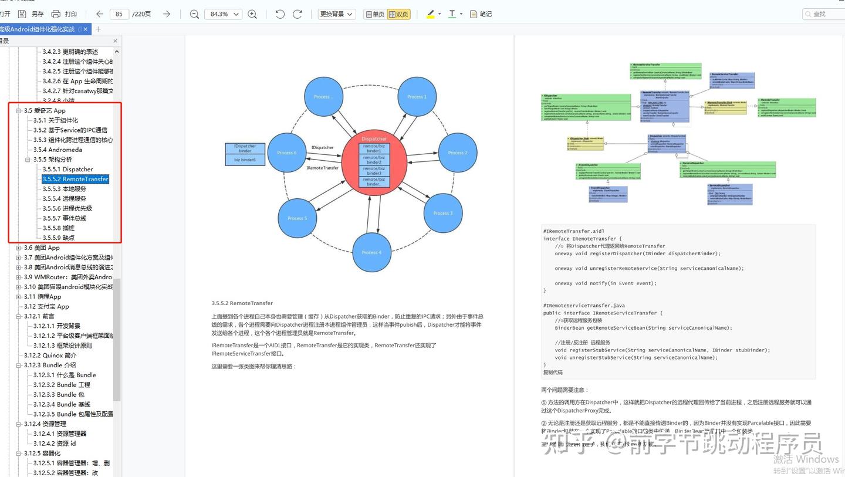This screenshot has width=845, height=477.
Task: Click the 打印 (Print) icon
Action: [x=56, y=13]
